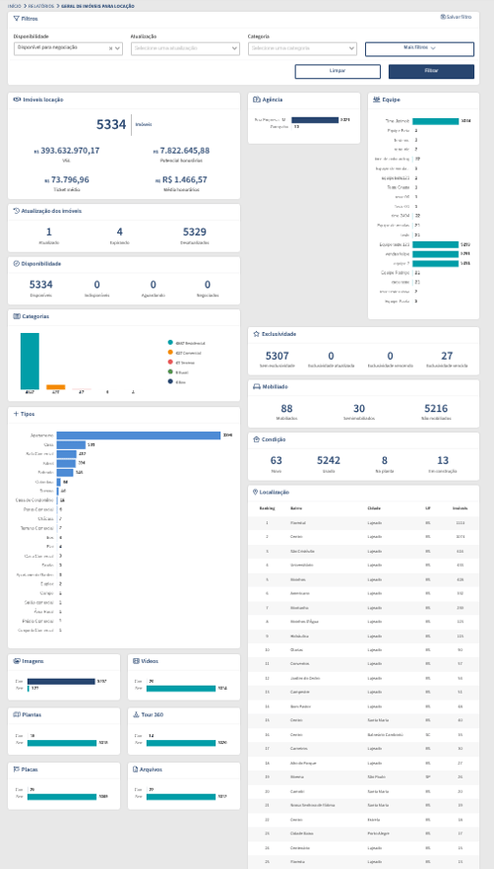Click the Imóveis locação panel icon
494x869 pixels.
pyautogui.click(x=16, y=100)
